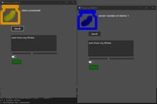Screen dimensions: 157x104
Task: Click 'server: number of clients: 1' label
Action: 113,16
